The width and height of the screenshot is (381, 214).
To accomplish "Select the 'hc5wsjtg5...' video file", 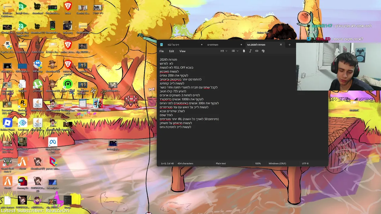I will click(113, 144).
